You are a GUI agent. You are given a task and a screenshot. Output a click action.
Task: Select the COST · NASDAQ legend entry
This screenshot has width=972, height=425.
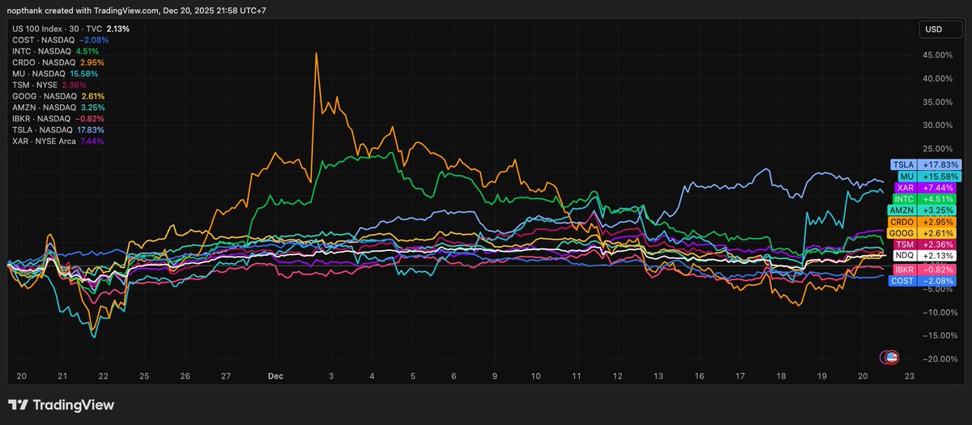point(60,40)
